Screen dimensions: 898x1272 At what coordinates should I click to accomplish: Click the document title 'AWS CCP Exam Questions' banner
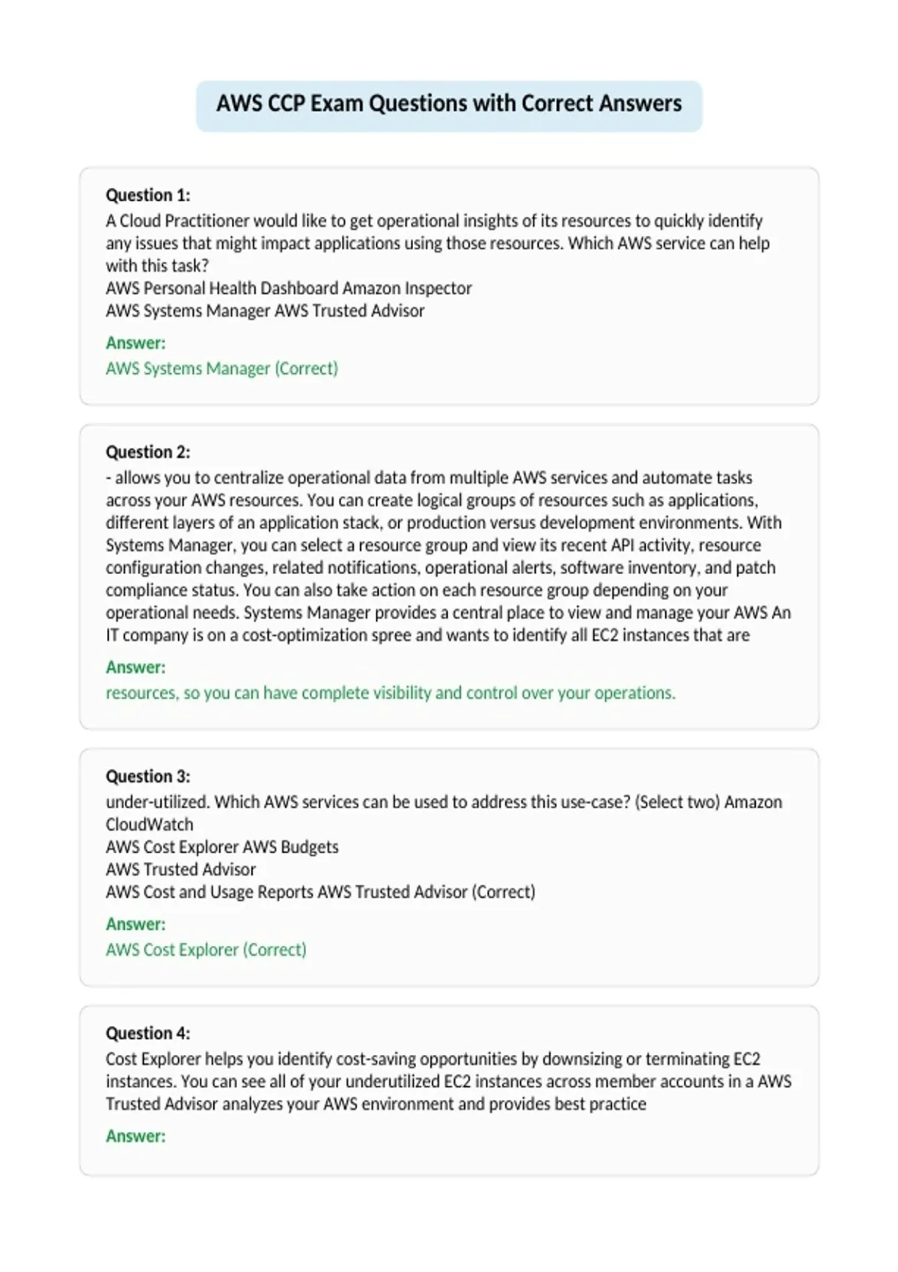tap(449, 103)
